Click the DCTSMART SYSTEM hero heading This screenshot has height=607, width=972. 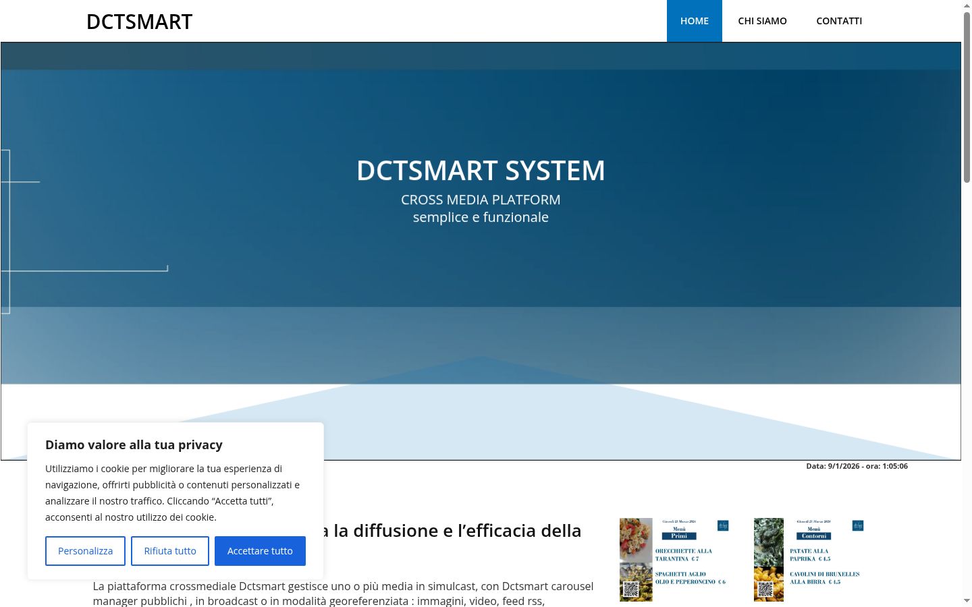pos(481,171)
